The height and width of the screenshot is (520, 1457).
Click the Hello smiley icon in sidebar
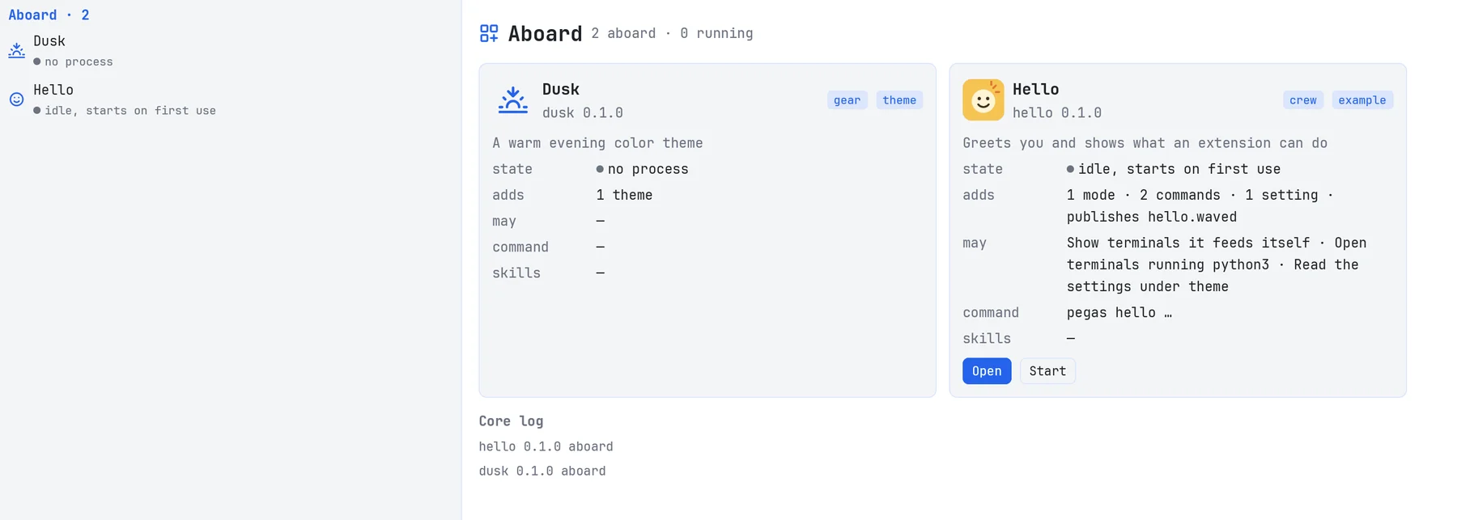click(x=16, y=99)
